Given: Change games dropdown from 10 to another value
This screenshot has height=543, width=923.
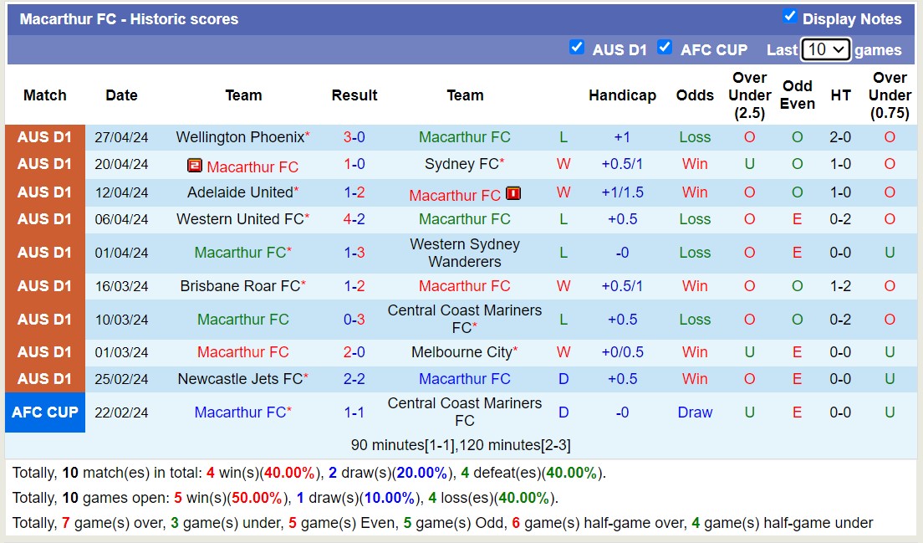Looking at the screenshot, I should pos(825,49).
